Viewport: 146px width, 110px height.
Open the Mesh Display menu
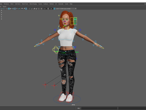pos(33,4)
